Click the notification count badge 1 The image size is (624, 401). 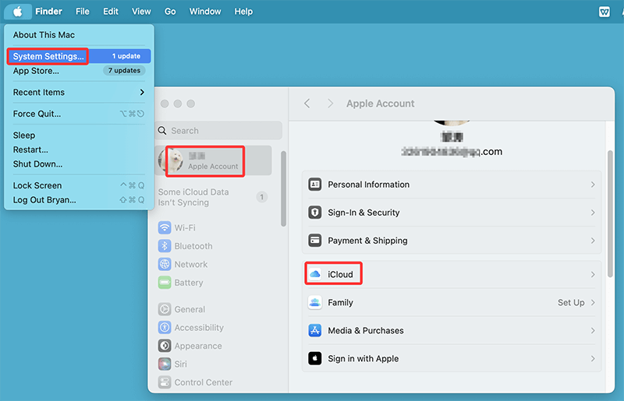click(x=261, y=197)
